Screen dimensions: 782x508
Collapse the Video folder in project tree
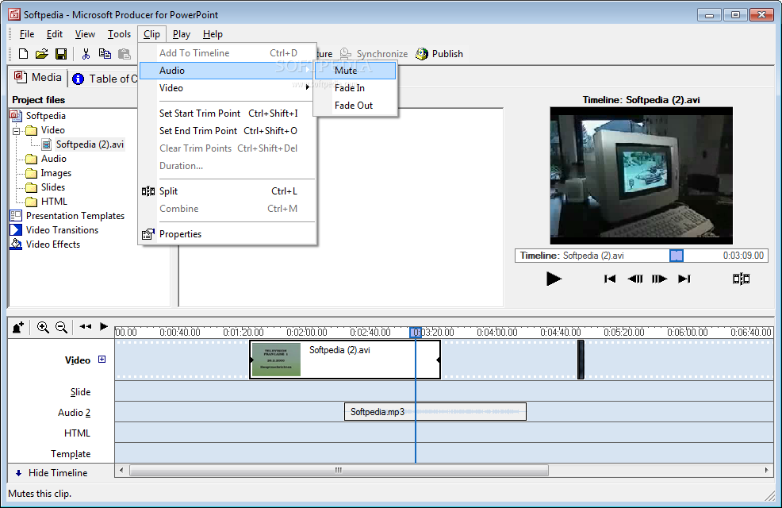coord(17,131)
